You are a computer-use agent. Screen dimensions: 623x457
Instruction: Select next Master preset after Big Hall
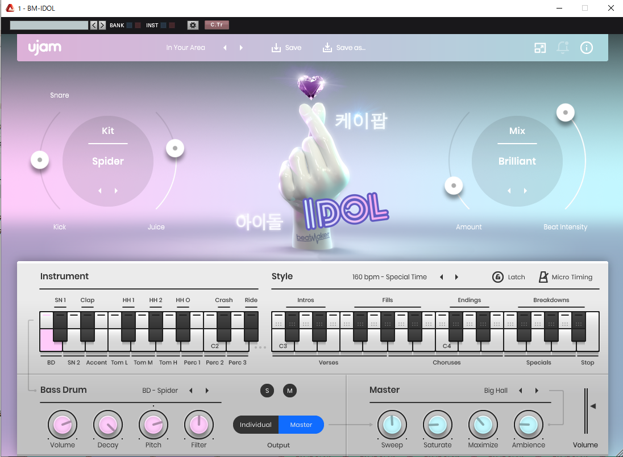537,391
